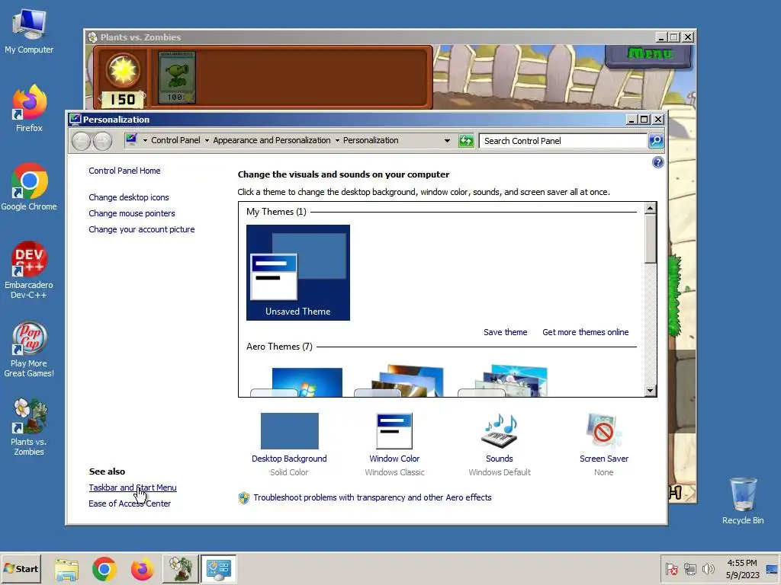Screen dimensions: 781x585
Task: Click the Control Panel breadcrumb
Action: coord(175,140)
